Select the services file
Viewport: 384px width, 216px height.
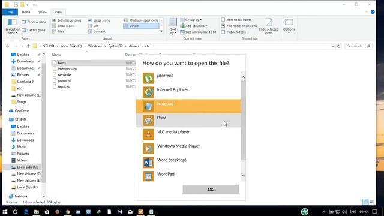click(x=64, y=86)
